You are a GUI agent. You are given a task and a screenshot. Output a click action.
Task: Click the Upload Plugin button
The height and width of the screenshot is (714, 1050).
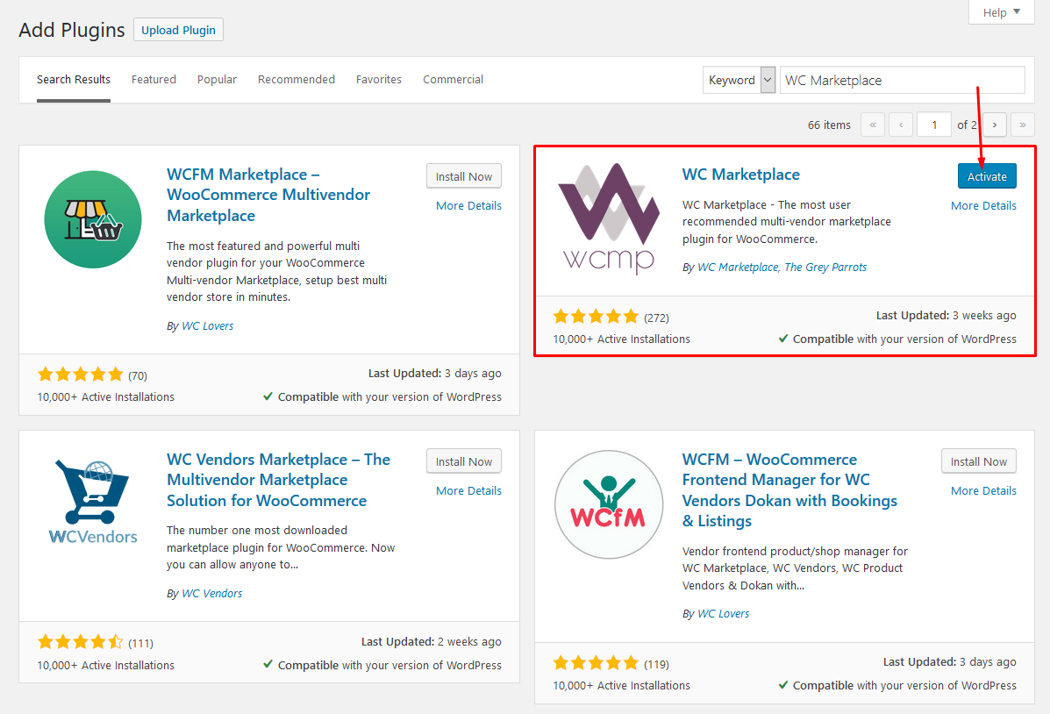(178, 30)
